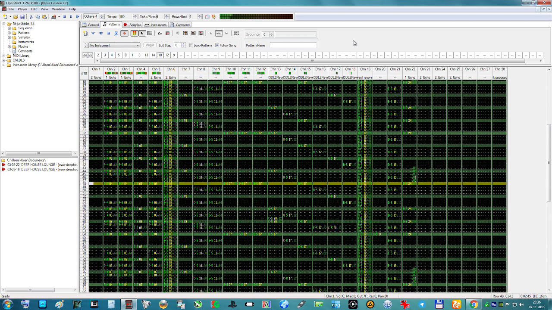552x310 pixels.
Task: Pause song playback in main toolbar
Action: point(71,17)
